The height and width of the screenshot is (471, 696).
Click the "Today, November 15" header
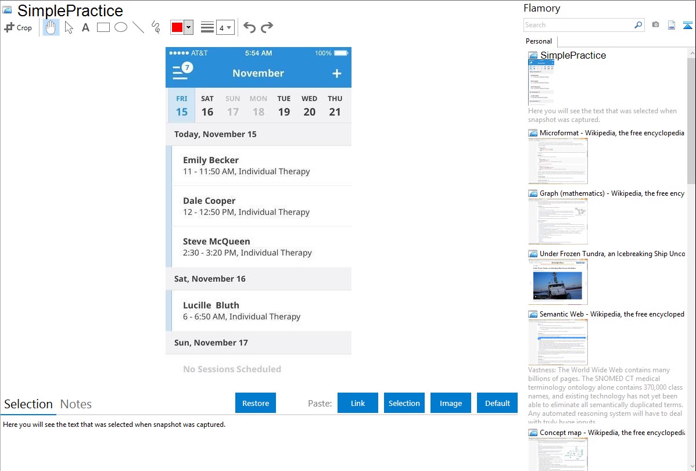259,134
